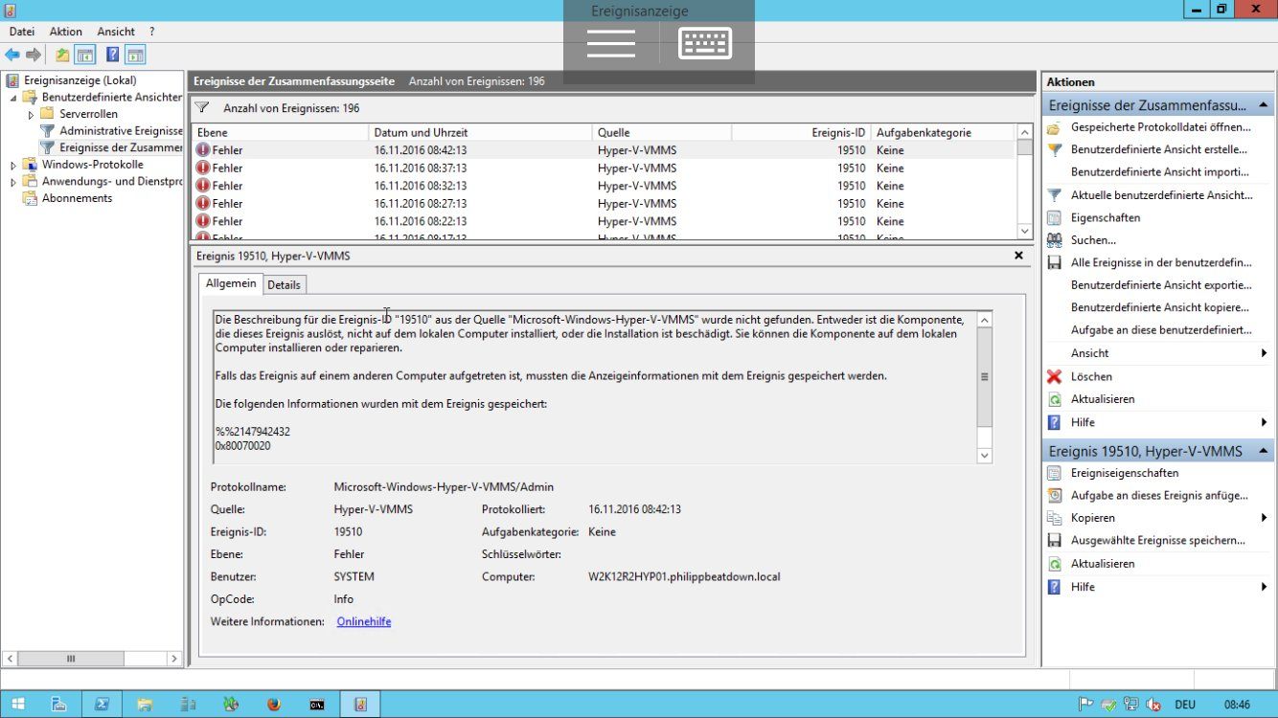Click the description text vertical scroll thumb
Image resolution: width=1278 pixels, height=718 pixels.
pos(984,377)
